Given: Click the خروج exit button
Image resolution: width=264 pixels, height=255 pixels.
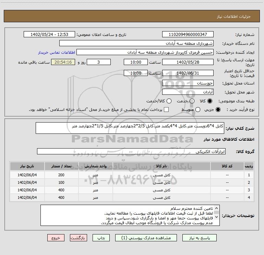Looking at the screenshot, I should tap(56, 238).
